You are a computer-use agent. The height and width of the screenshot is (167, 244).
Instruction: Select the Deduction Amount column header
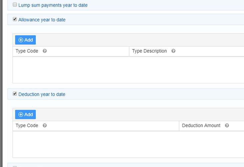201,126
